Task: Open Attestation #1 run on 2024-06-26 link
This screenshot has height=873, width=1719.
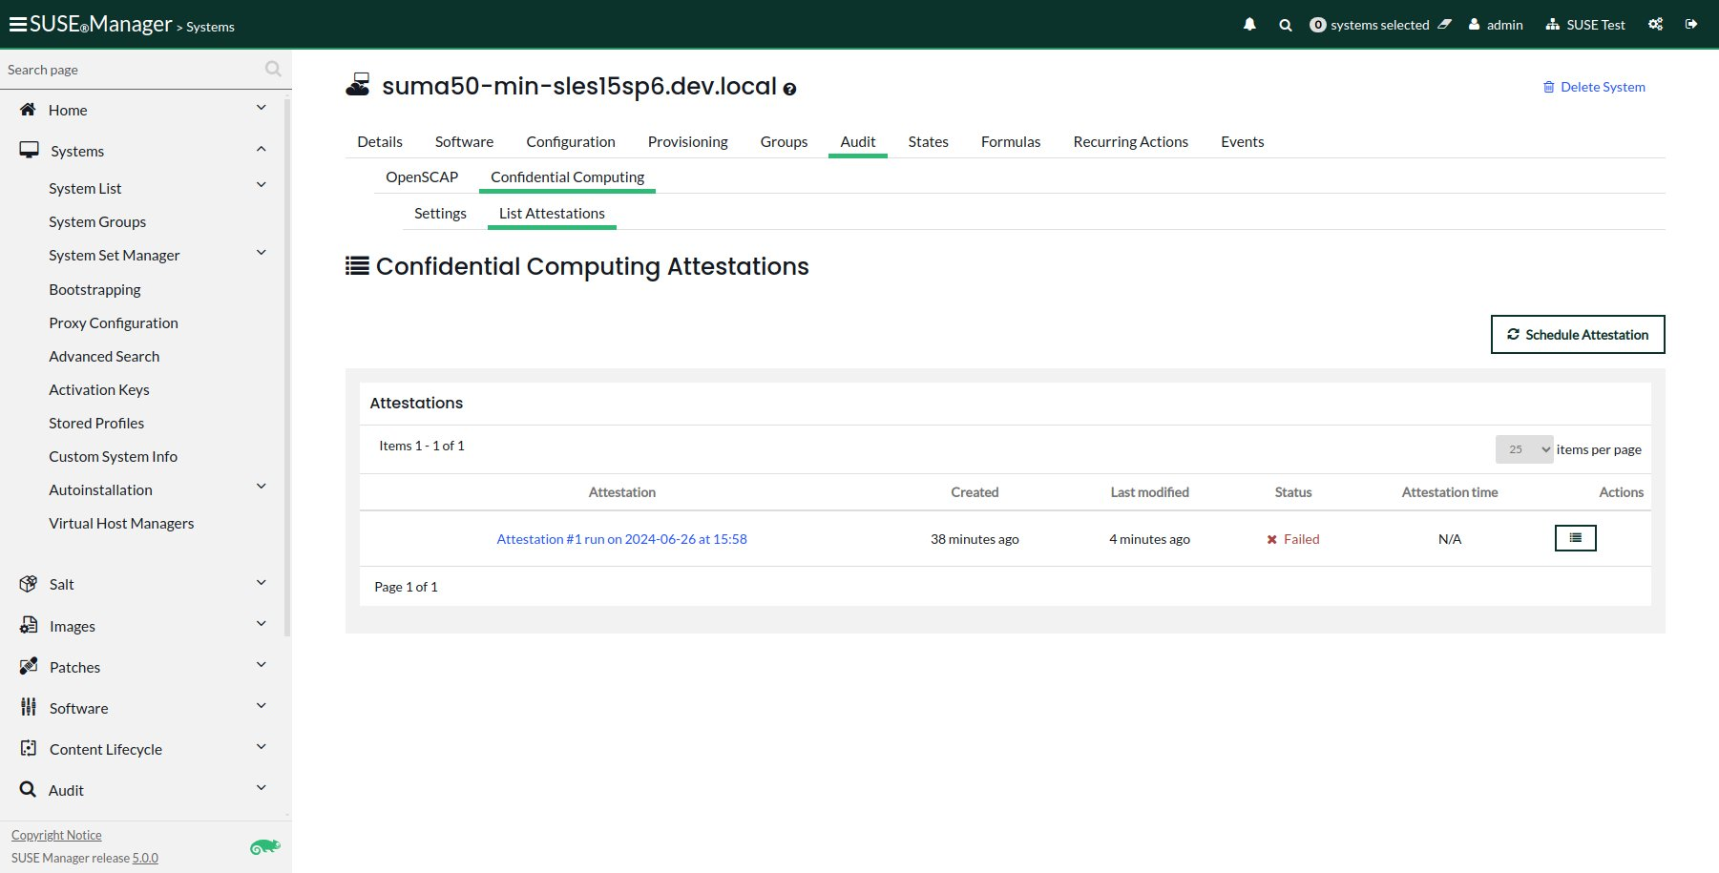Action: point(621,539)
